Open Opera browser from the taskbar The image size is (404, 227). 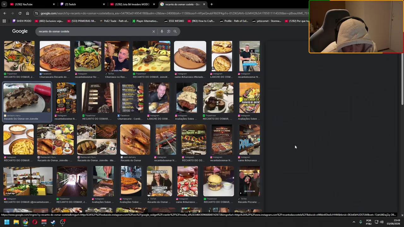(35, 222)
